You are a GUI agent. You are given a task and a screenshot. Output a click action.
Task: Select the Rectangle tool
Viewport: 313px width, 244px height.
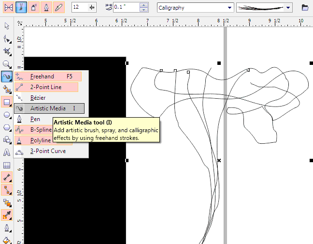(x=7, y=102)
